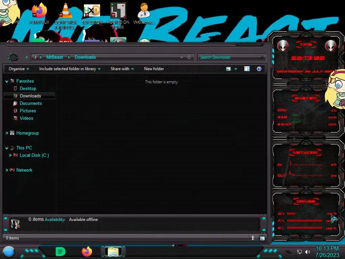Click Downloads in the address breadcrumb
345x259 pixels.
point(85,57)
